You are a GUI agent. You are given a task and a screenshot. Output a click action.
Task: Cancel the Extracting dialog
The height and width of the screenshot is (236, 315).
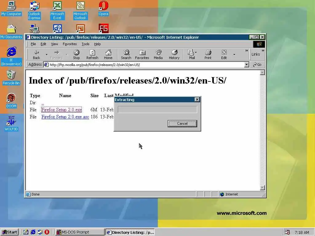182,124
